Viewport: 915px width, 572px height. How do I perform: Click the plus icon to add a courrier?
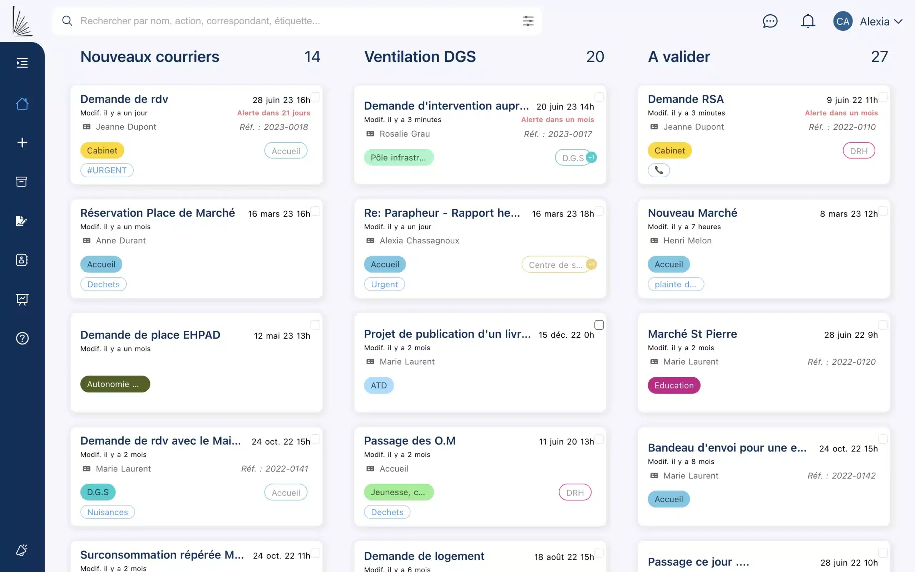[x=22, y=143]
